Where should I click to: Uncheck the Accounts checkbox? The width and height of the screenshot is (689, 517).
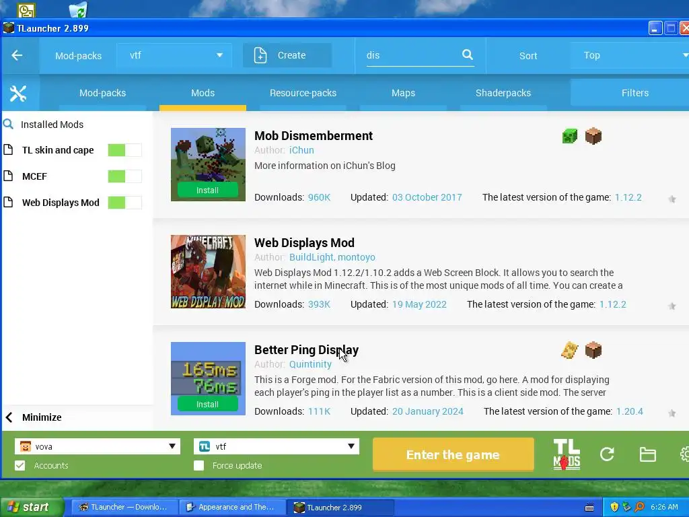click(x=20, y=466)
